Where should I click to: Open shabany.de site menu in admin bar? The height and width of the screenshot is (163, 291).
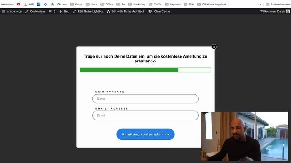point(12,11)
